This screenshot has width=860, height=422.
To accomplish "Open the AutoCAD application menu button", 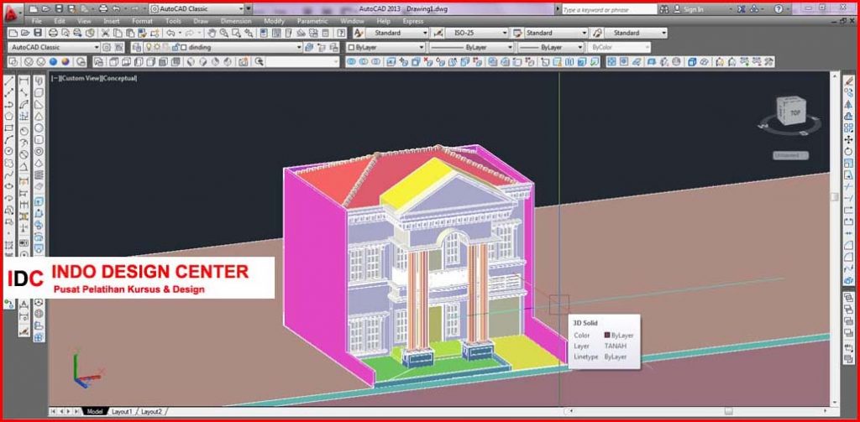I will 12,15.
